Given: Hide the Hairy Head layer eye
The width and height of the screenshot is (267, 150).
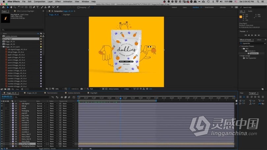Looking at the screenshot, I should tap(2, 136).
